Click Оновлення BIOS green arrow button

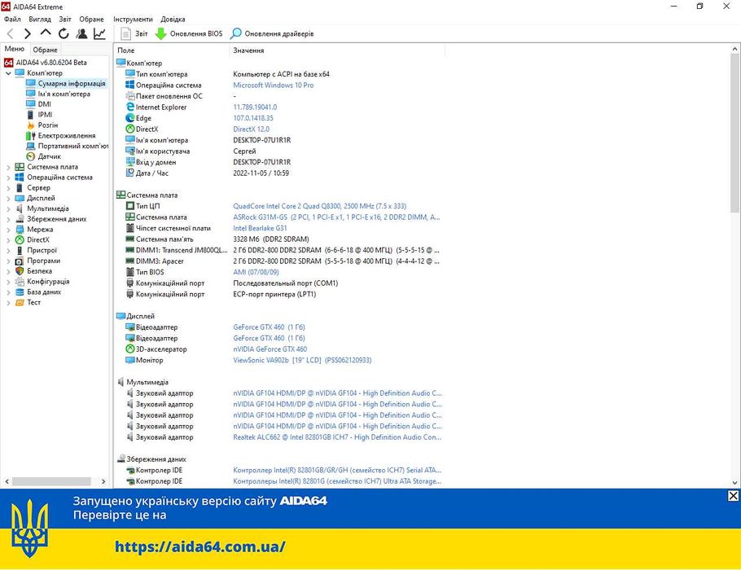click(x=189, y=33)
